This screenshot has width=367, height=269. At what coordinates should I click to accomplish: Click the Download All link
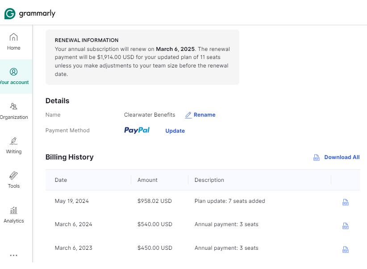click(342, 157)
